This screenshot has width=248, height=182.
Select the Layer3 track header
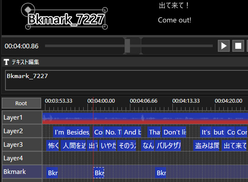pos(22,145)
